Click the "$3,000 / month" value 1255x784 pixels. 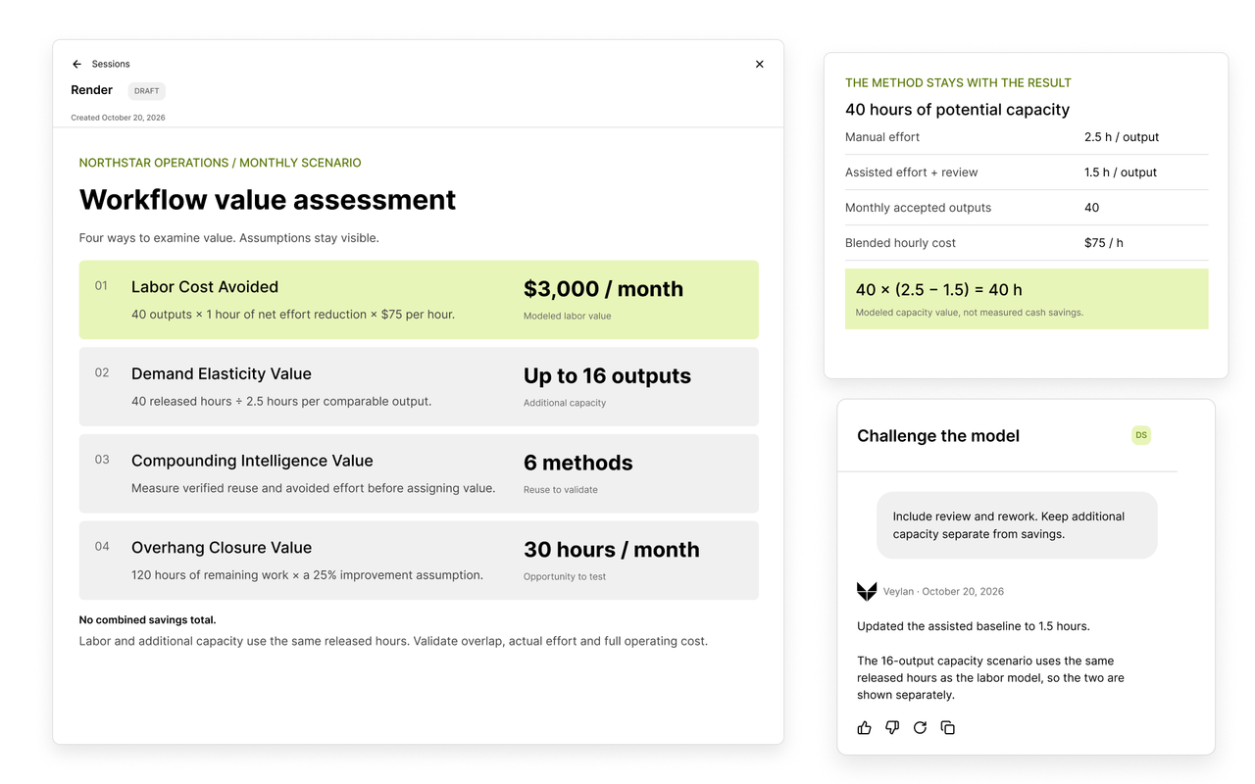click(x=603, y=289)
